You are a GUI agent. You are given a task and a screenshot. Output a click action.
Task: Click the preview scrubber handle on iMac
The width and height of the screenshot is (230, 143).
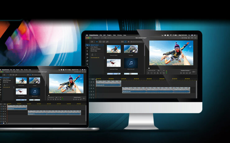tap(149, 68)
